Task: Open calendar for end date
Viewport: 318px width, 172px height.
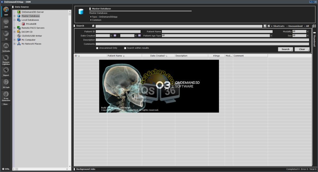Action: click(139, 35)
